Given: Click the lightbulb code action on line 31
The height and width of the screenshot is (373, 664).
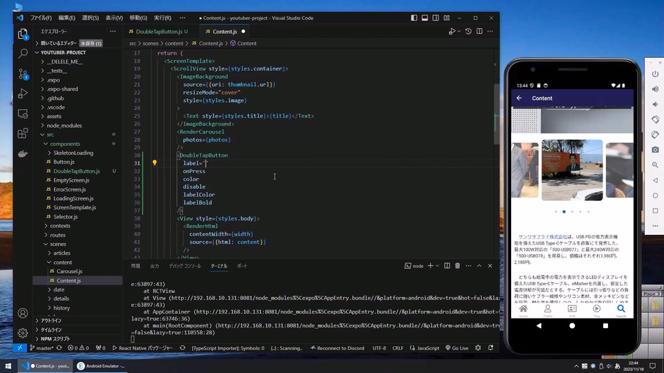Looking at the screenshot, I should click(154, 163).
